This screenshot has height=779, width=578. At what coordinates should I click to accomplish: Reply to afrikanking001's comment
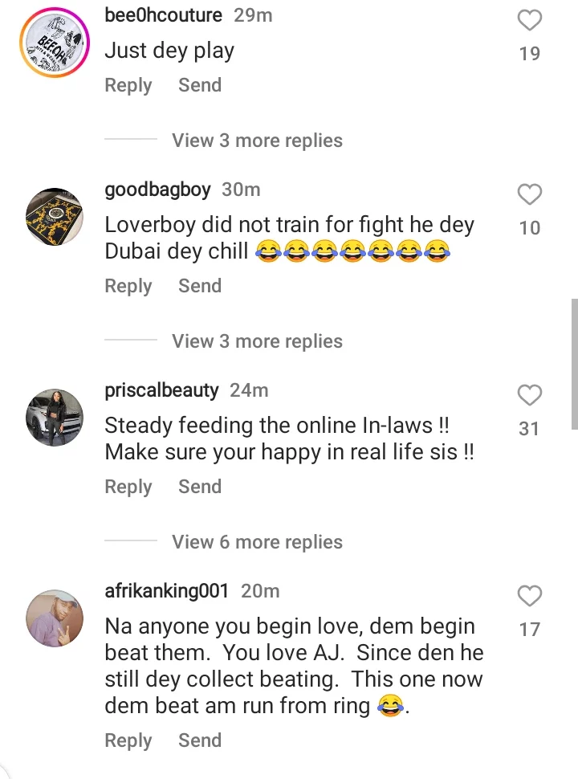(x=128, y=740)
